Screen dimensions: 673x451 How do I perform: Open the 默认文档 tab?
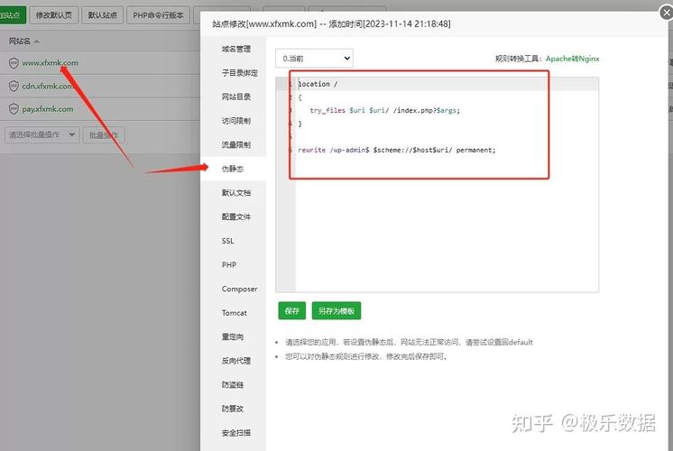(x=235, y=193)
